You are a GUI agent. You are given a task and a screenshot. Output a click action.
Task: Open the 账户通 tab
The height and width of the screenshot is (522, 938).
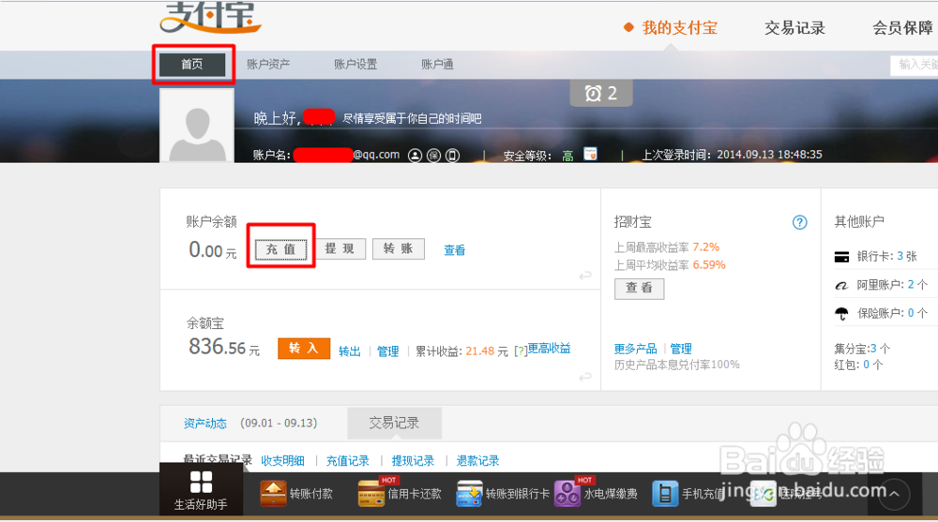(x=437, y=64)
